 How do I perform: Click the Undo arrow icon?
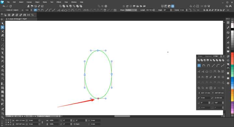tap(4, 6)
